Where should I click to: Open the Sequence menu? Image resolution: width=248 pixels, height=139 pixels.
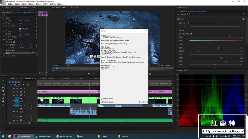24,4
